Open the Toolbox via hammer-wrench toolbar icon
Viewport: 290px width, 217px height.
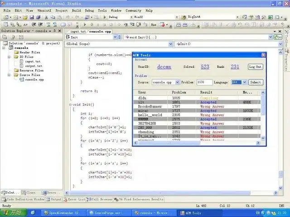(x=264, y=17)
